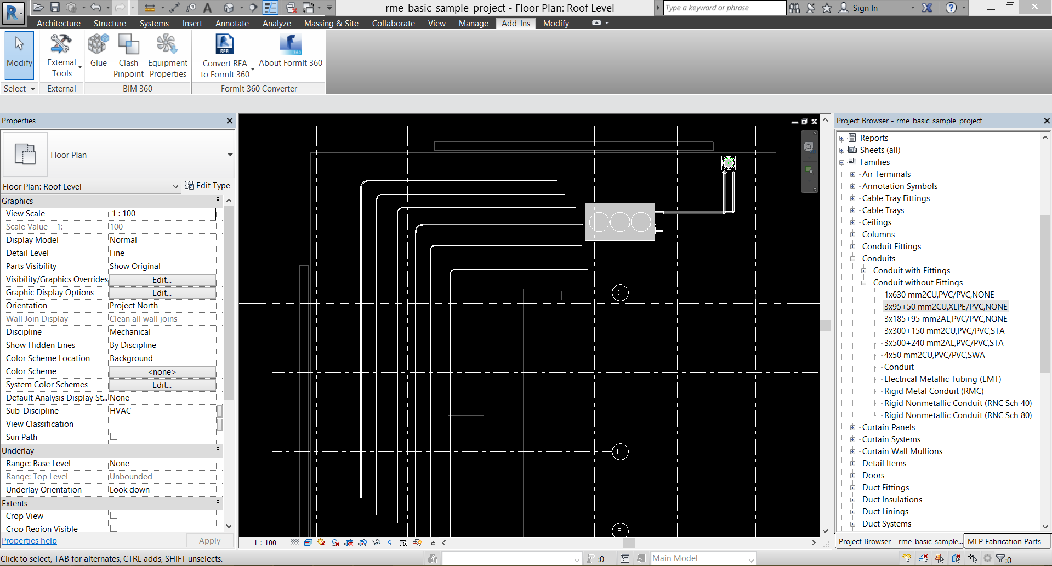
Task: Toggle the Sun Path checkbox
Action: [114, 437]
